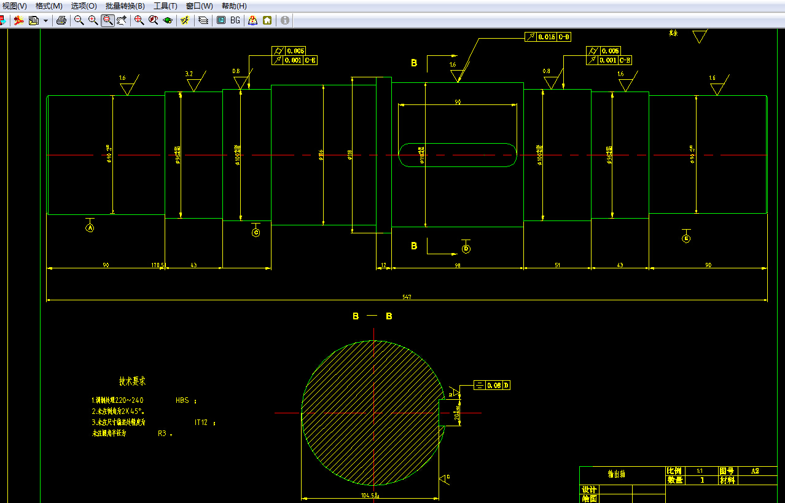Click the 0.015 C-D tolerance frame
This screenshot has height=503, width=785.
[548, 37]
